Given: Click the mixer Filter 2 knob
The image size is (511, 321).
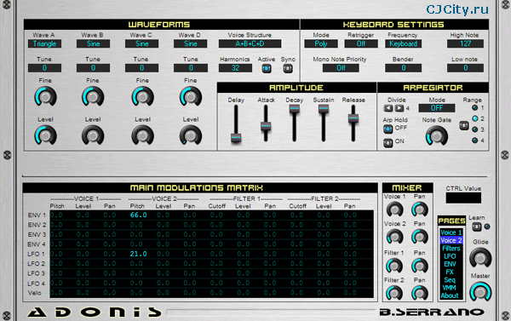Looking at the screenshot, I should pos(394,293).
